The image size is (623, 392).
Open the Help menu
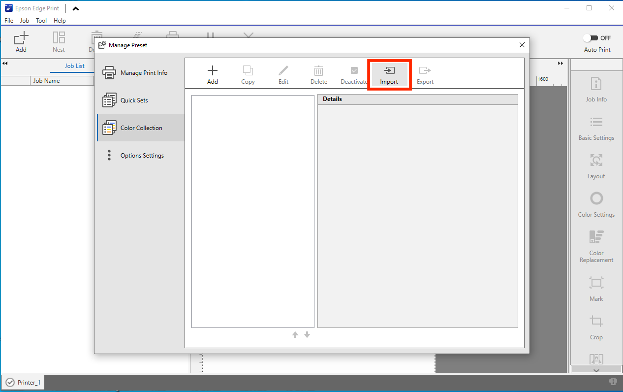60,21
